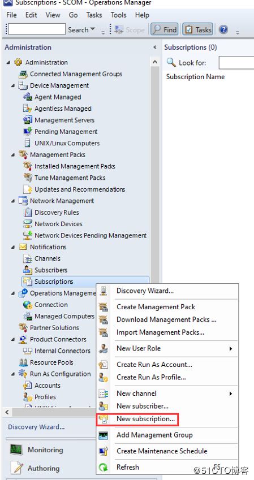Open the Monitoring workspace
This screenshot has width=254, height=480.
tap(45, 450)
